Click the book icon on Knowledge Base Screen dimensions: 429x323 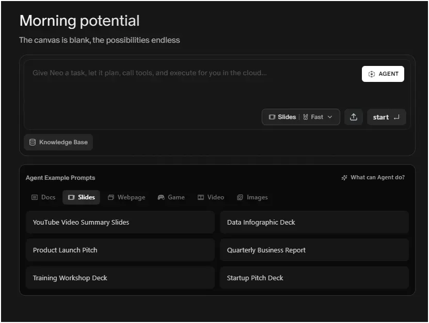[32, 142]
